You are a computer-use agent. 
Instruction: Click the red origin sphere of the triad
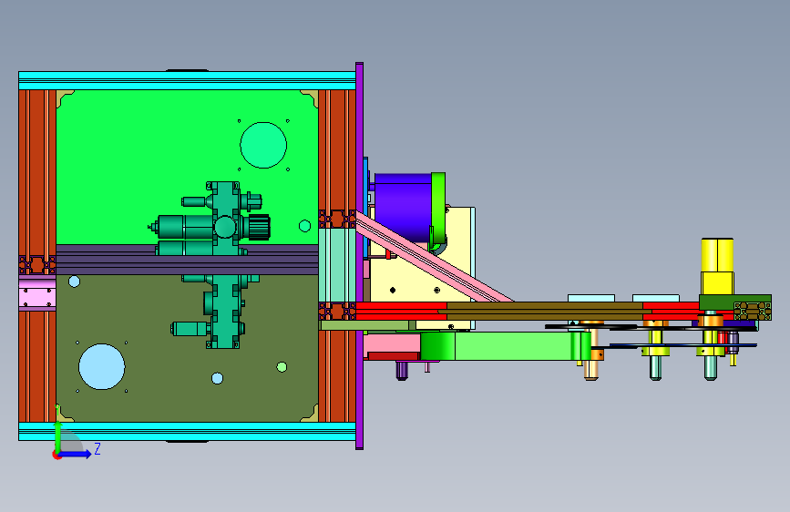[56, 455]
